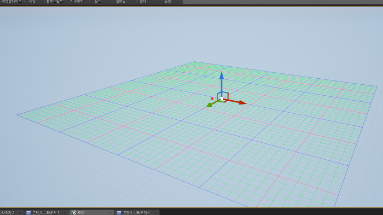Click the 컴파일 toolbar button
The width and height of the screenshot is (383, 215).
[121, 2]
